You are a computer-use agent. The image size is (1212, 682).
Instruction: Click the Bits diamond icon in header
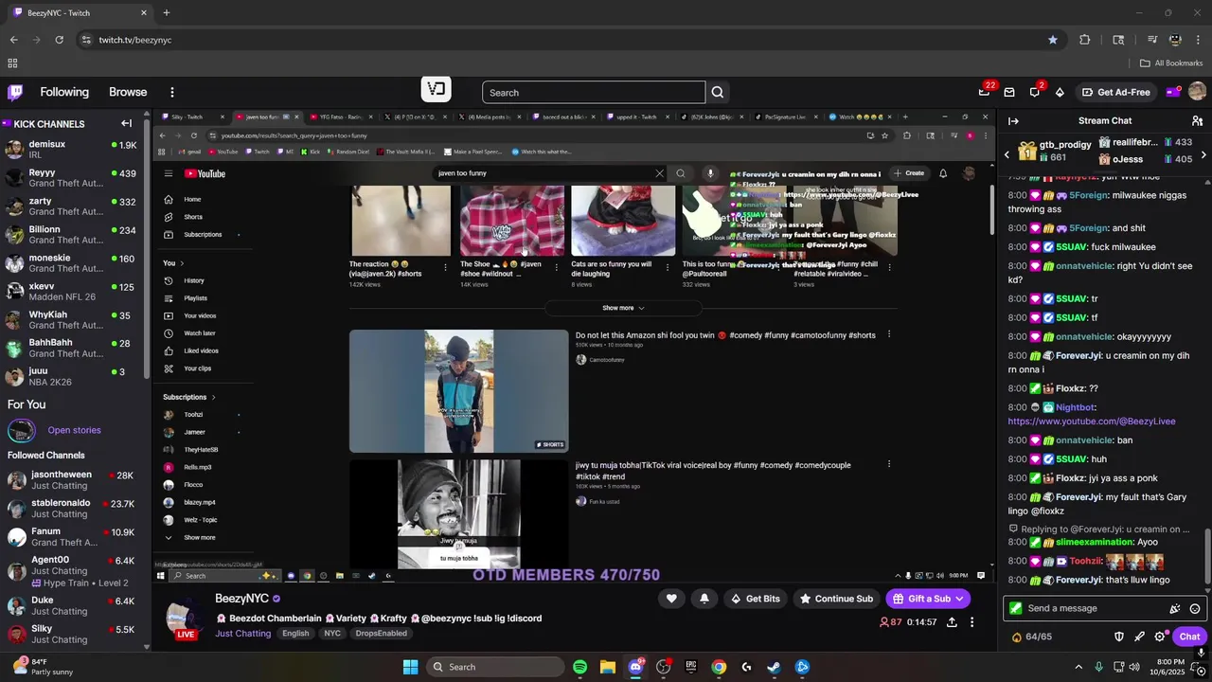click(x=1060, y=92)
